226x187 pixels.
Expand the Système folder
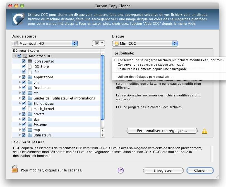[x=20, y=124]
